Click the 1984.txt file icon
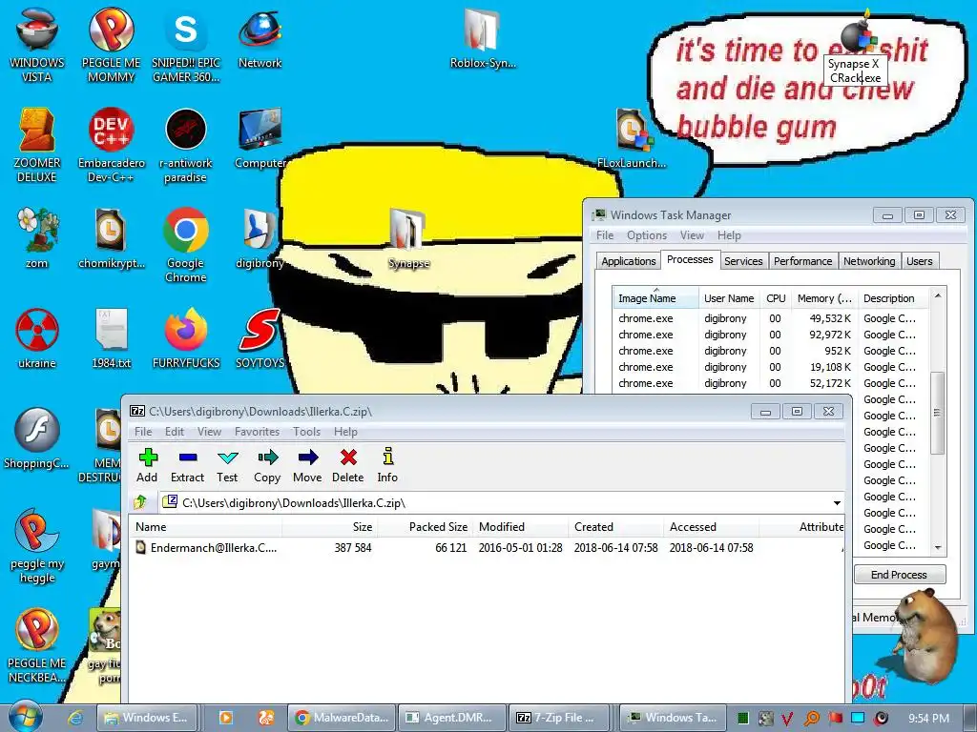Viewport: 977px width, 732px height. [x=111, y=339]
